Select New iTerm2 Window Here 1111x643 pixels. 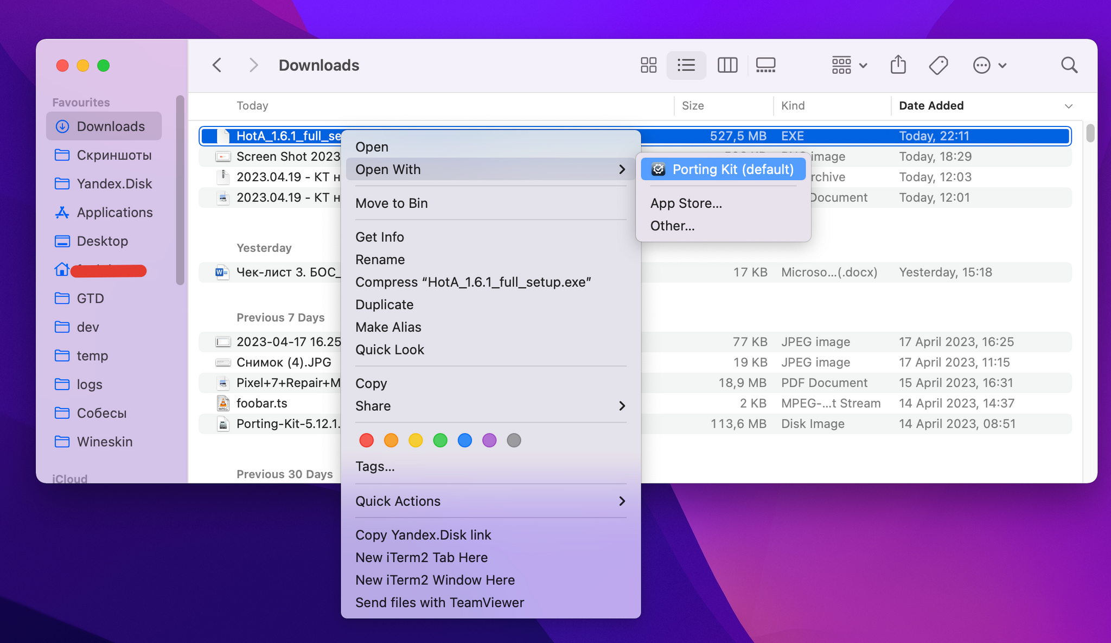490,580
